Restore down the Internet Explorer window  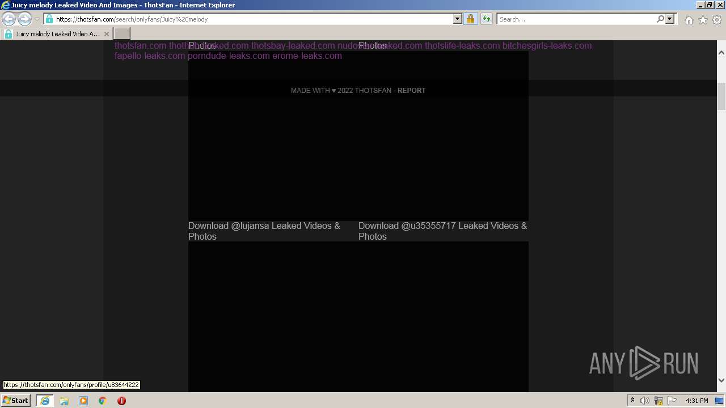(710, 5)
